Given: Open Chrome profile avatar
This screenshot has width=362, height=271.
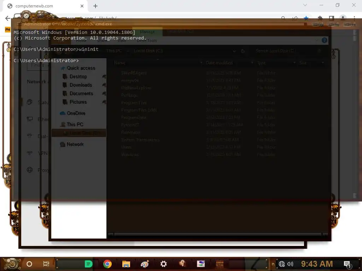Looking at the screenshot, I should [x=343, y=18].
